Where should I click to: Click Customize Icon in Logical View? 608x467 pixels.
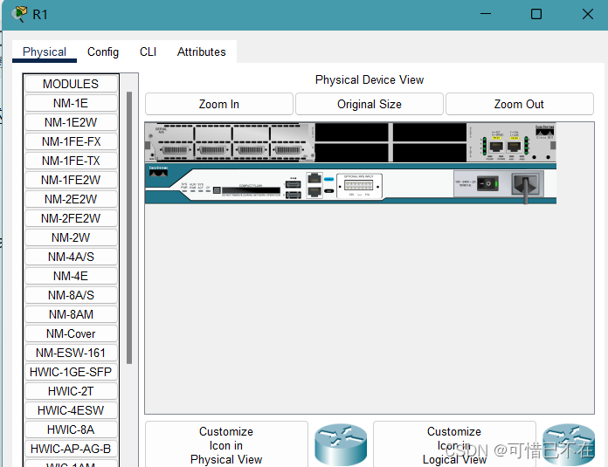(x=454, y=445)
